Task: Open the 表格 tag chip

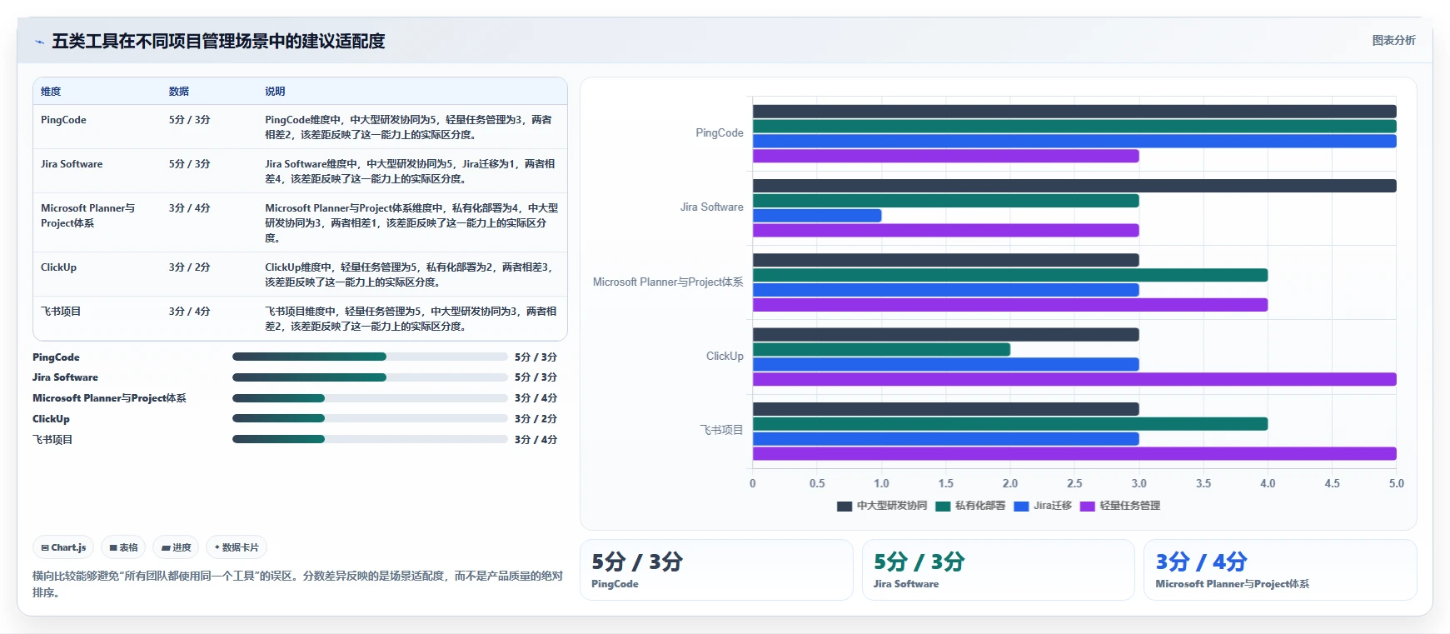Action: click(x=123, y=547)
